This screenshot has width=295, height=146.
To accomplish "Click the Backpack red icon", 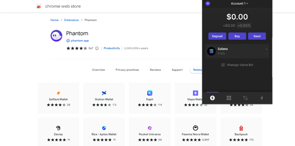I will [241, 128].
